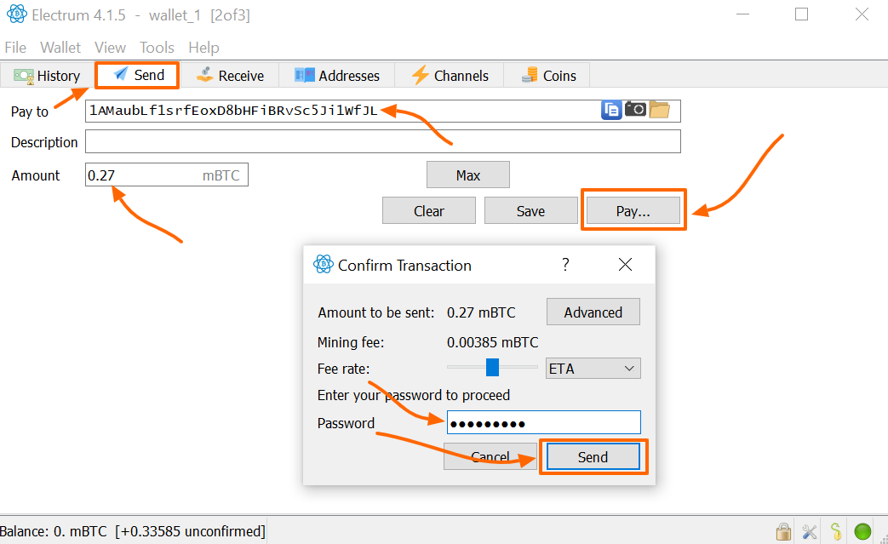Open Advanced transaction options
Viewport: 888px width, 544px height.
coord(593,312)
